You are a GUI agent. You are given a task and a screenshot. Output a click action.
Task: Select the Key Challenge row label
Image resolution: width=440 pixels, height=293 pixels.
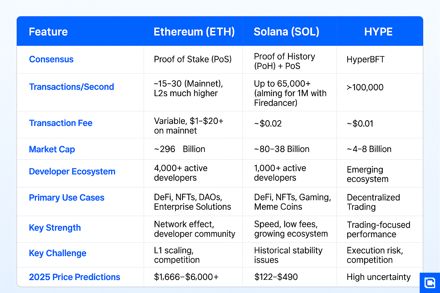pyautogui.click(x=58, y=253)
